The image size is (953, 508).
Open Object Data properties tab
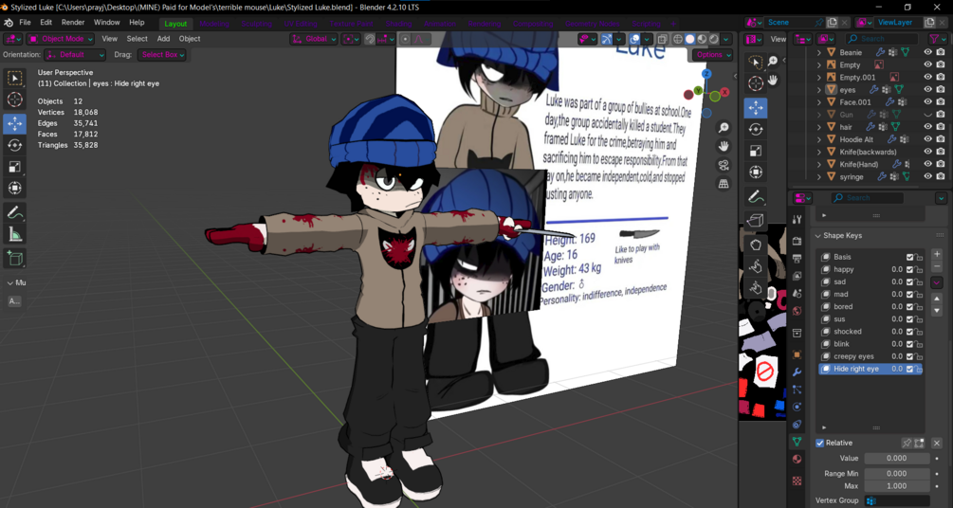797,442
